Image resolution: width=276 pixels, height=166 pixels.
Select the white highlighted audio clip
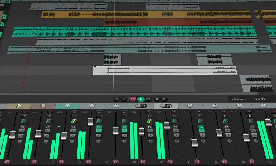tap(165, 70)
